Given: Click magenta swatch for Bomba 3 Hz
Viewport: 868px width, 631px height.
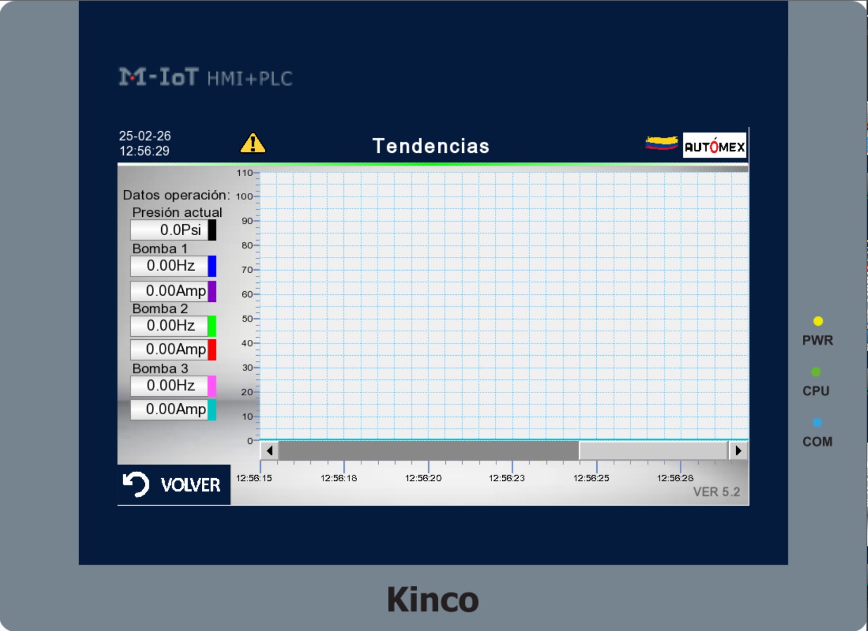Looking at the screenshot, I should click(212, 386).
